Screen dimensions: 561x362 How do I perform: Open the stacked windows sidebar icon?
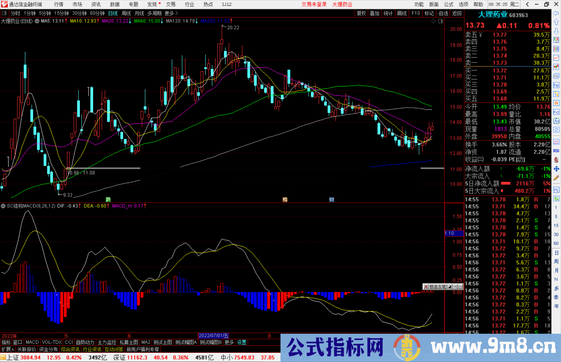(x=556, y=76)
